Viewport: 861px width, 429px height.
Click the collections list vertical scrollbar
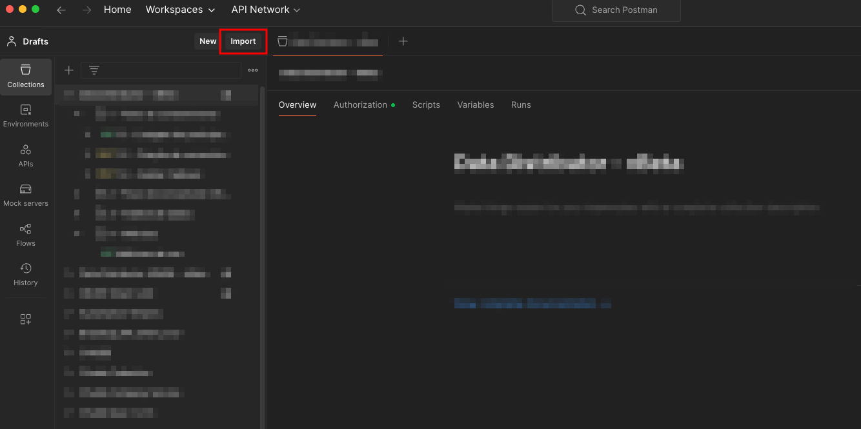(262, 256)
